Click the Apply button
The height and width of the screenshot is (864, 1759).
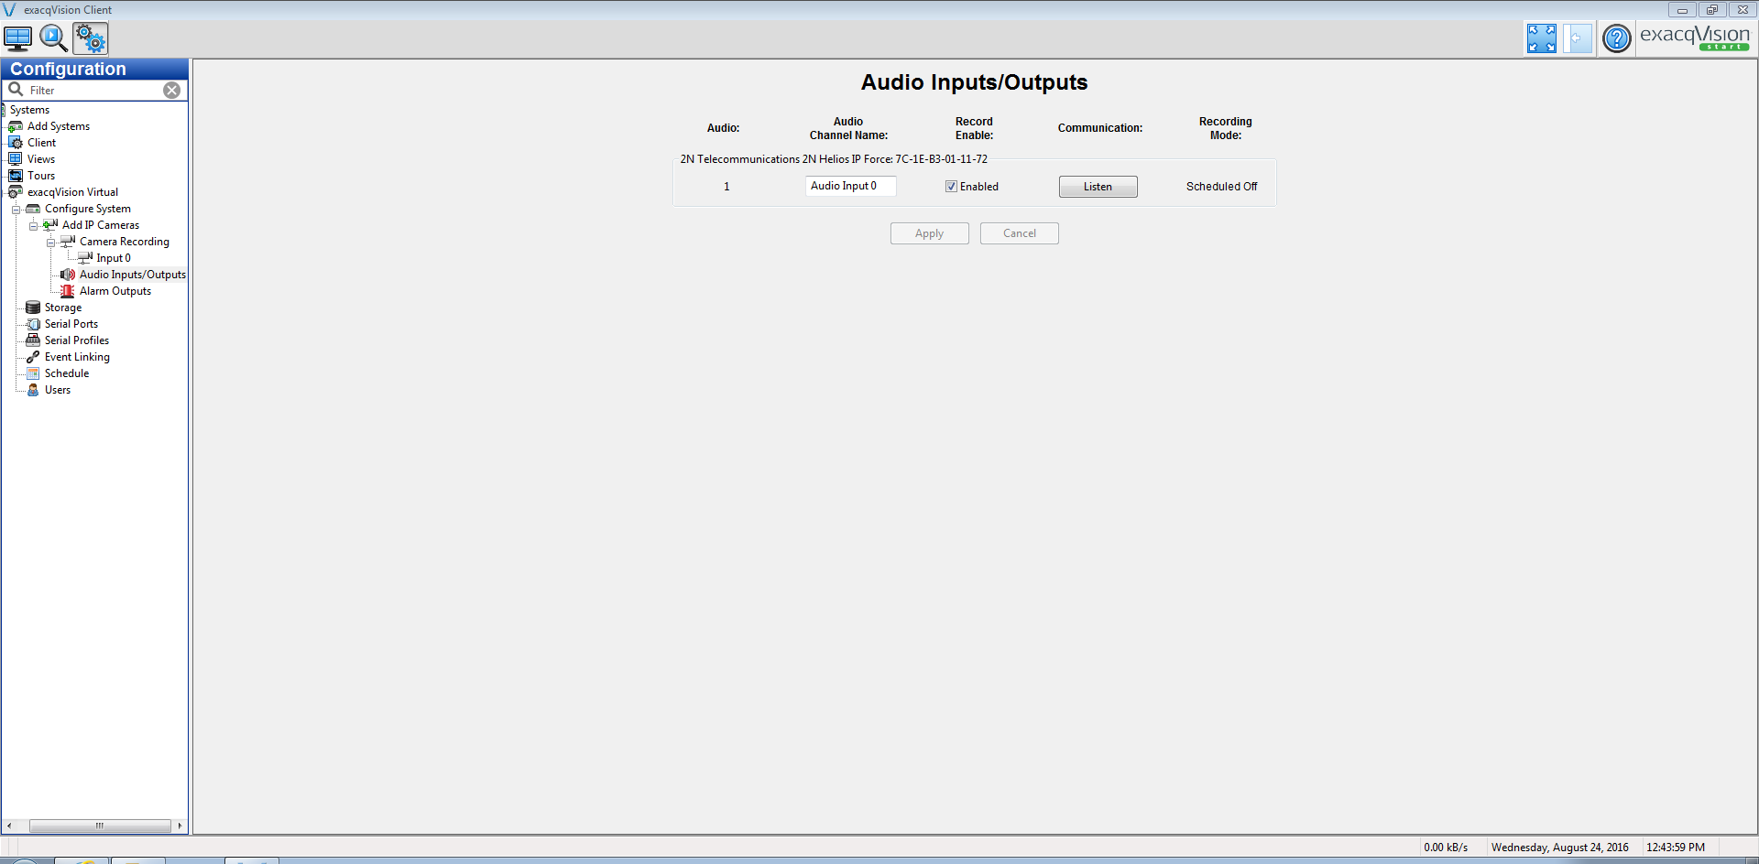pyautogui.click(x=929, y=233)
